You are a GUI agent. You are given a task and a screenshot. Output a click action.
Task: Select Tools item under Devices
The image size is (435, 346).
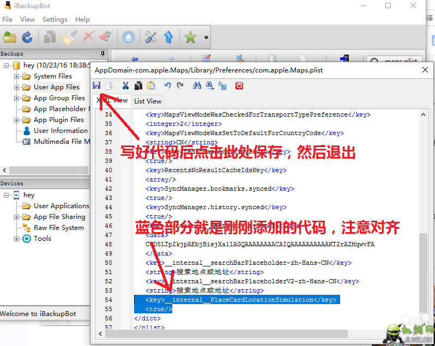43,239
